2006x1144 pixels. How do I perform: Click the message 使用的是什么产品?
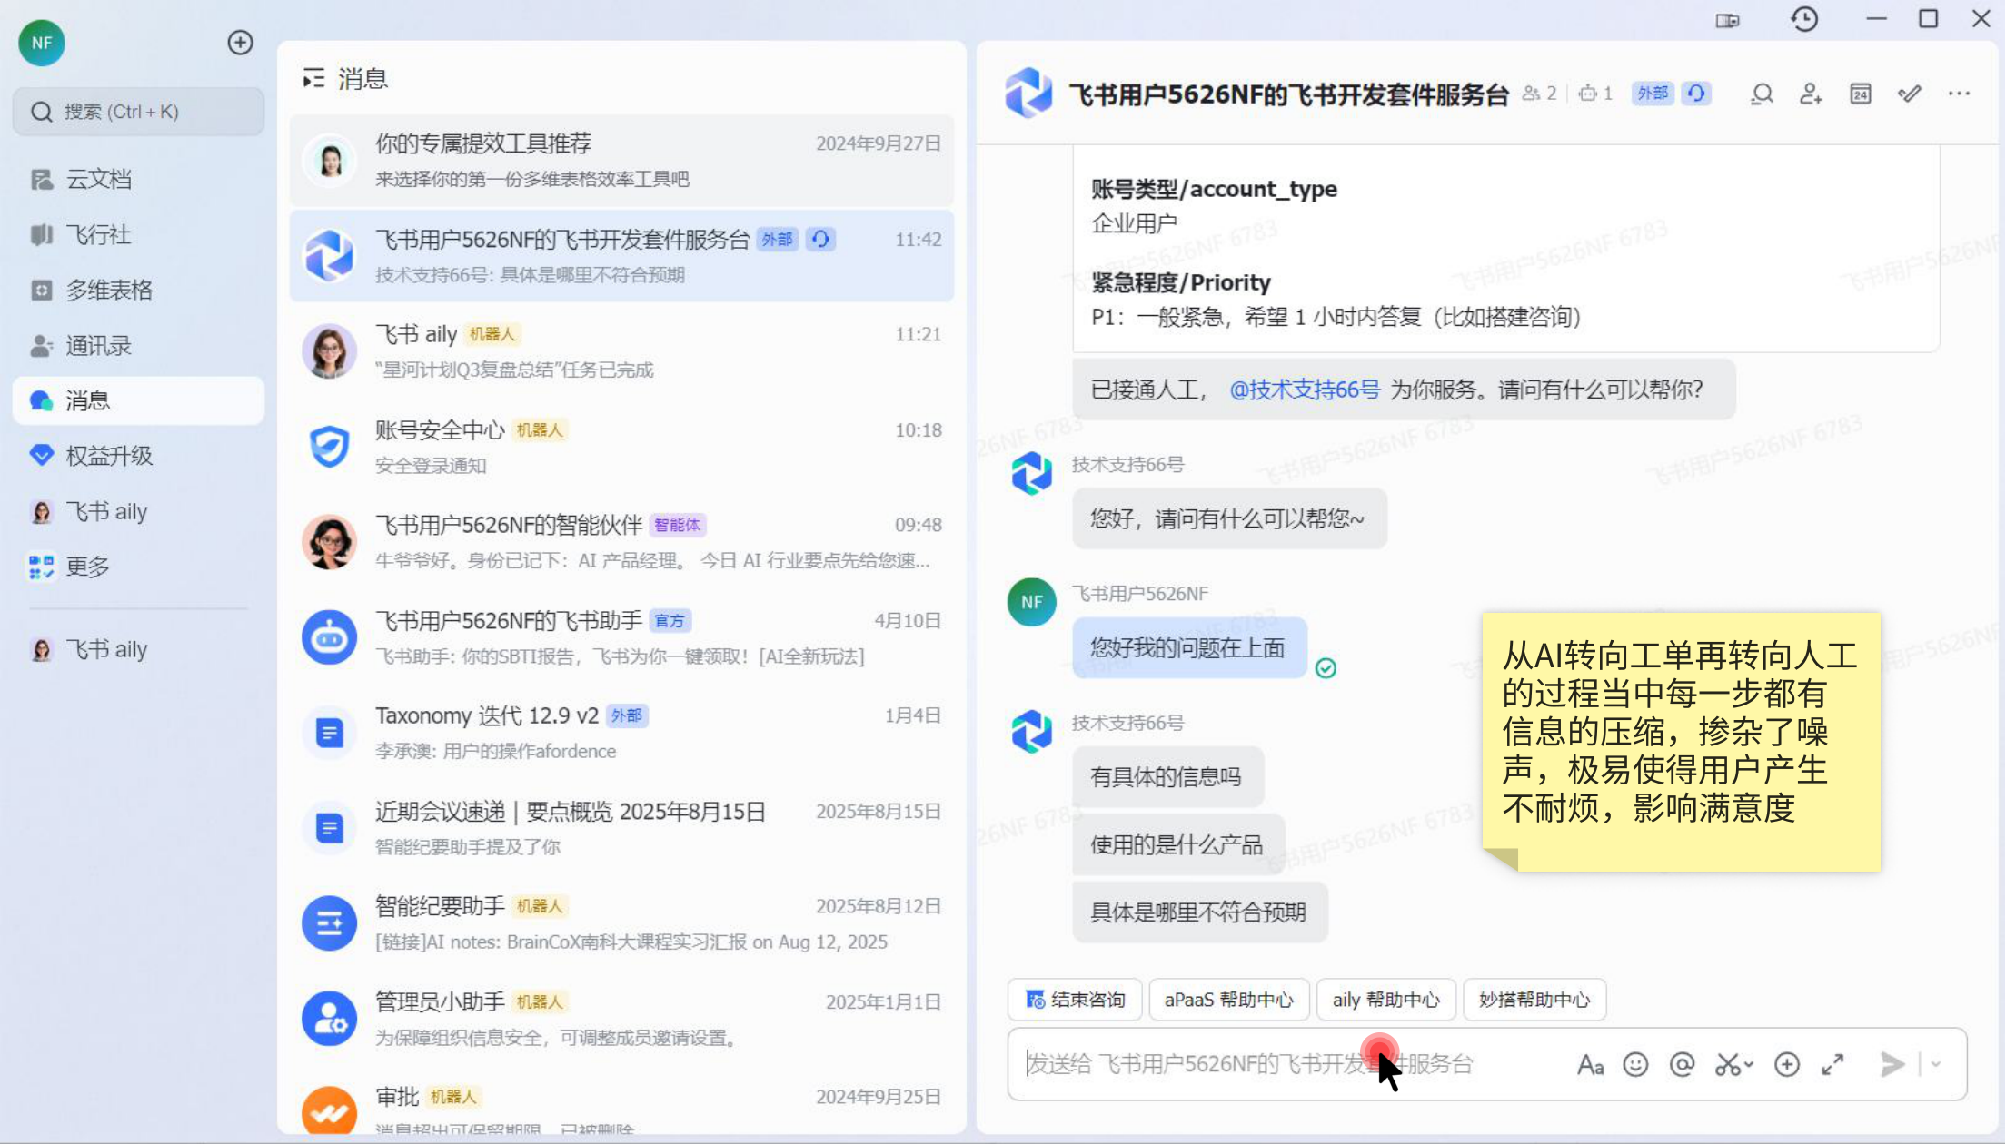coord(1177,844)
